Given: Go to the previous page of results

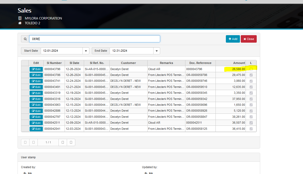Looking at the screenshot, I should [x=33, y=142].
